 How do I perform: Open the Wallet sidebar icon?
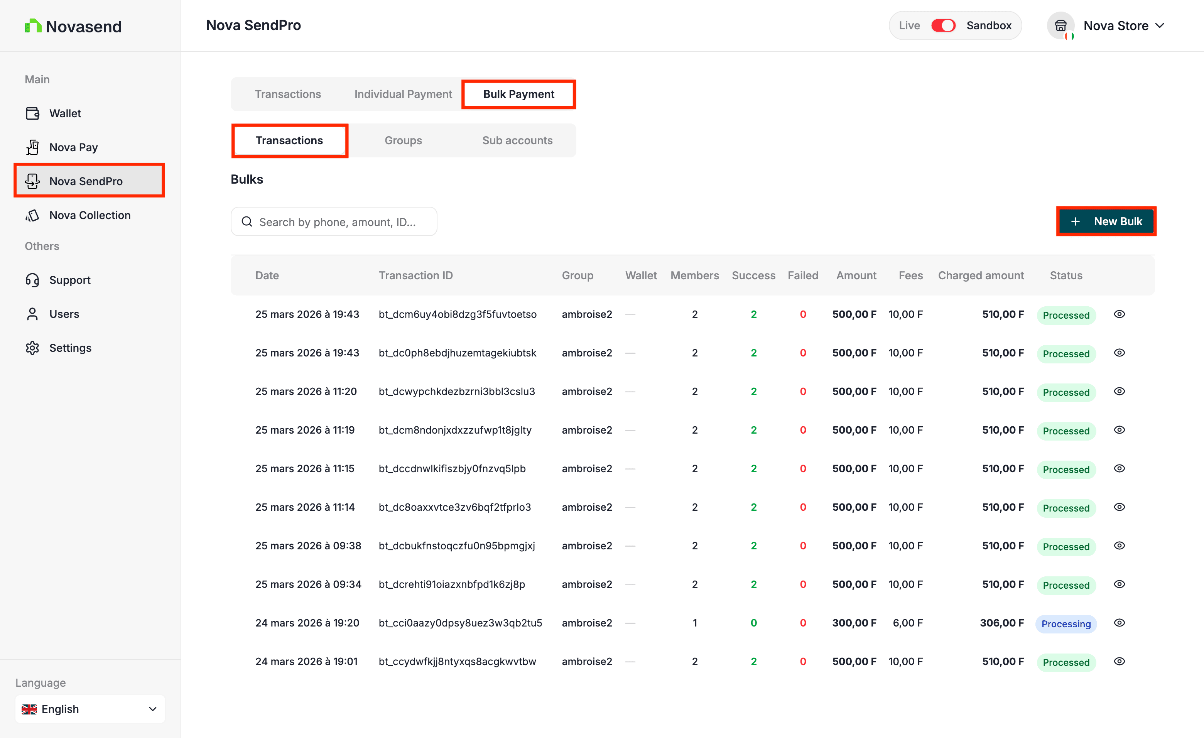point(32,113)
